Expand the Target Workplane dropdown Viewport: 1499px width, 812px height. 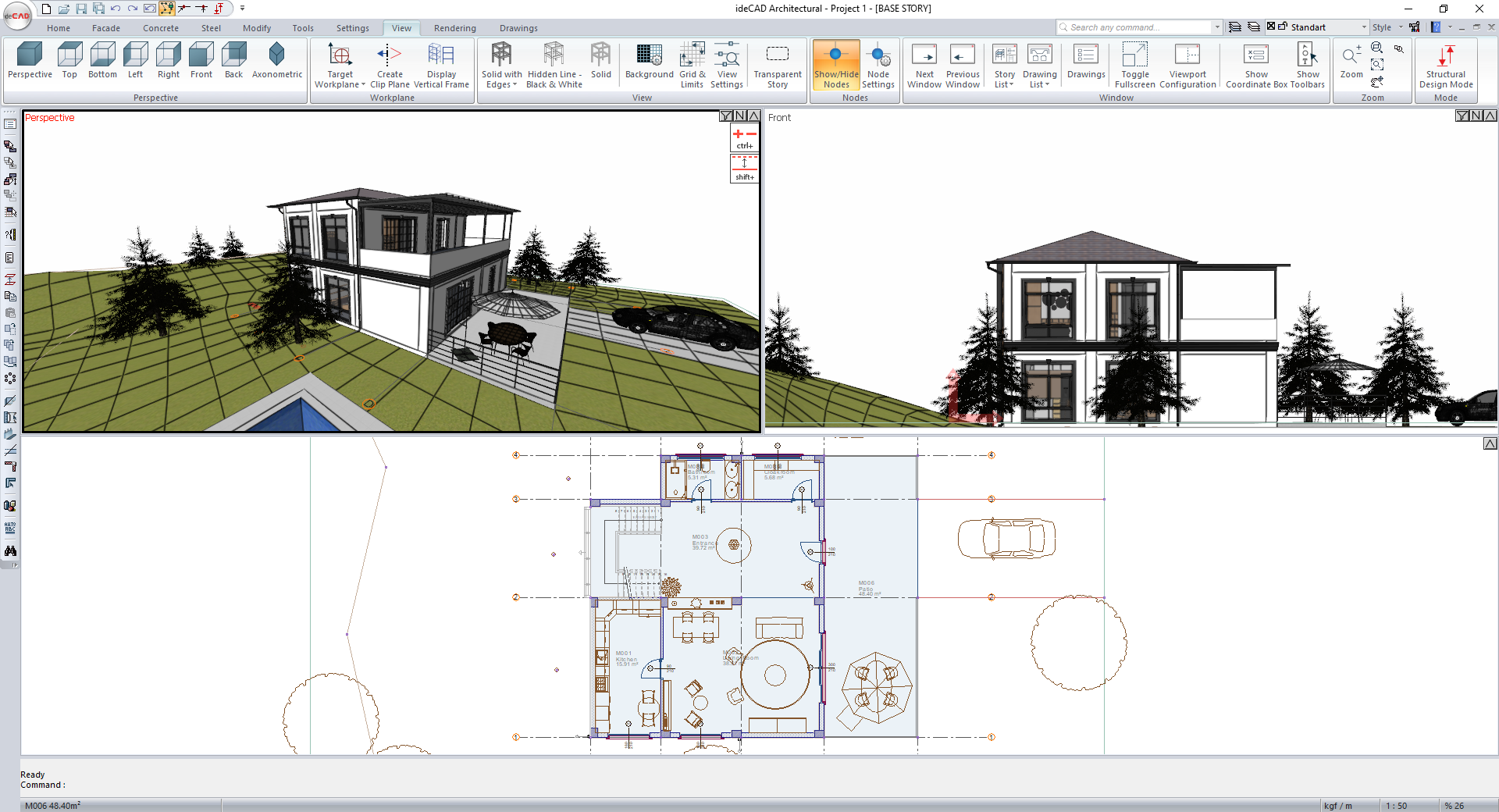click(x=340, y=80)
